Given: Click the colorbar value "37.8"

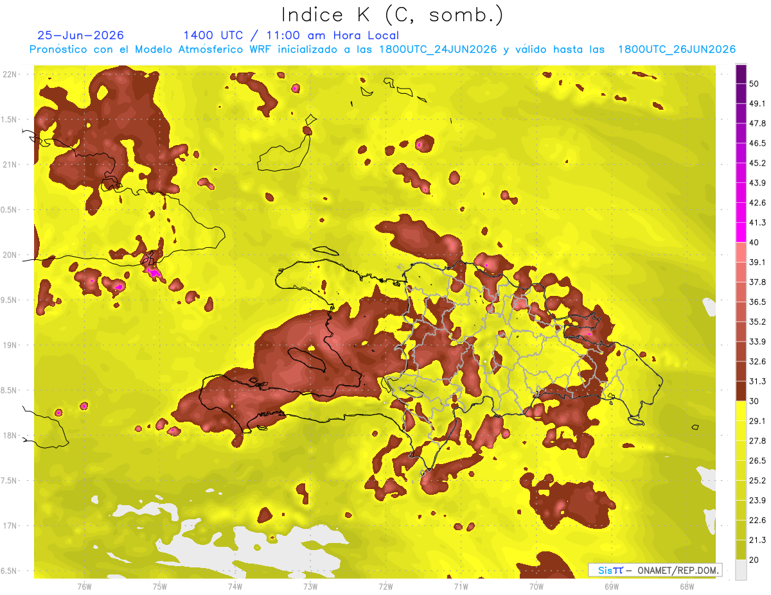Looking at the screenshot, I should click(758, 282).
